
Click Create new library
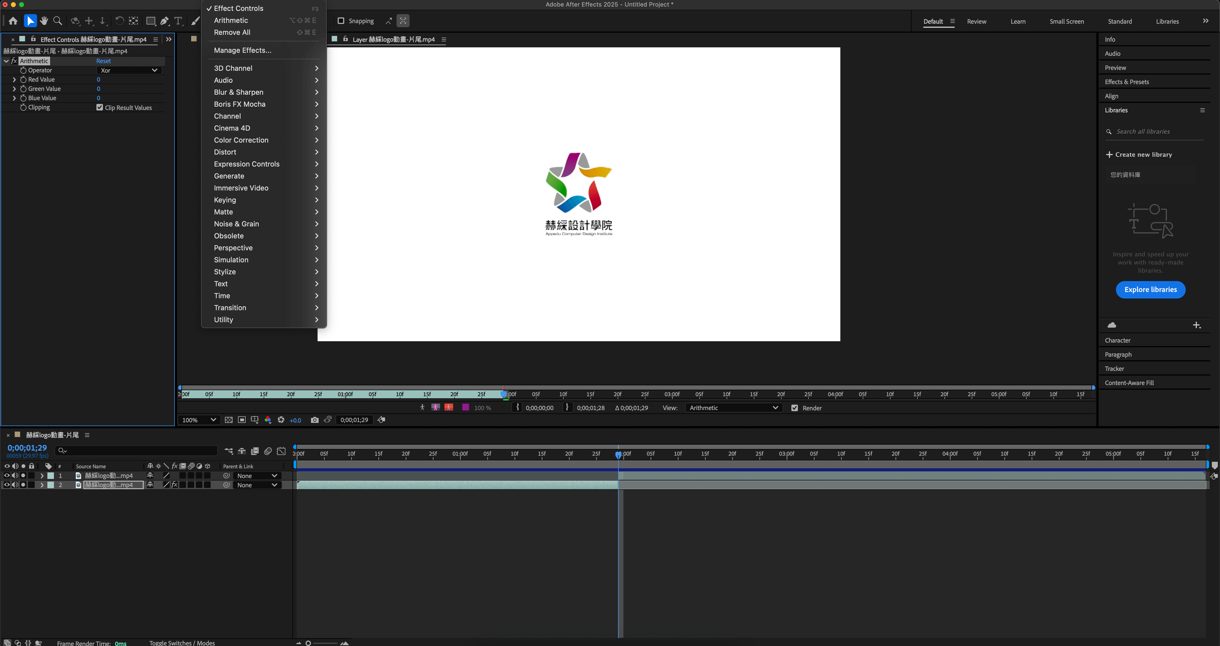(1139, 155)
